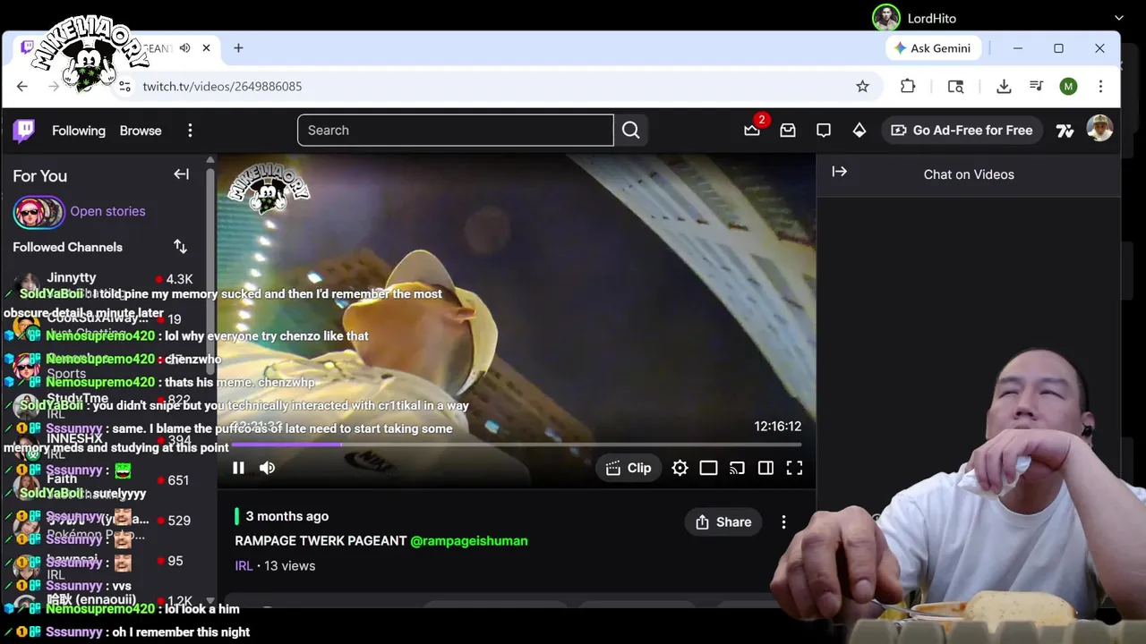
Task: Open the user avatar account menu
Action: point(1099,129)
